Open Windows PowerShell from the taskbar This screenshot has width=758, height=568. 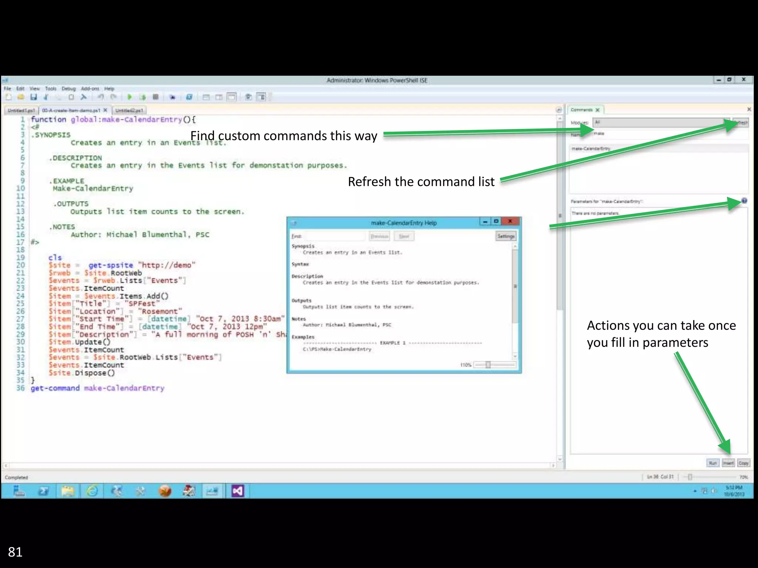click(x=44, y=491)
